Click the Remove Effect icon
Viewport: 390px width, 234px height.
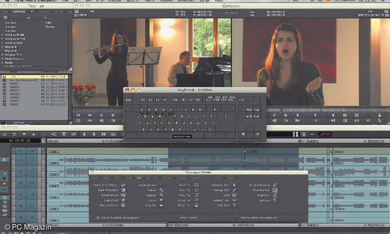point(123,205)
